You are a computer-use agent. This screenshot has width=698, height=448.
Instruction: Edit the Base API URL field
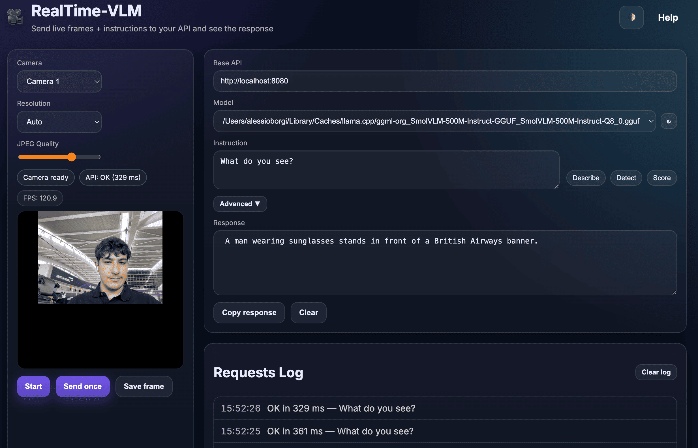(x=445, y=81)
